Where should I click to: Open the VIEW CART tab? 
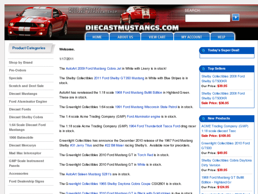(x=157, y=37)
